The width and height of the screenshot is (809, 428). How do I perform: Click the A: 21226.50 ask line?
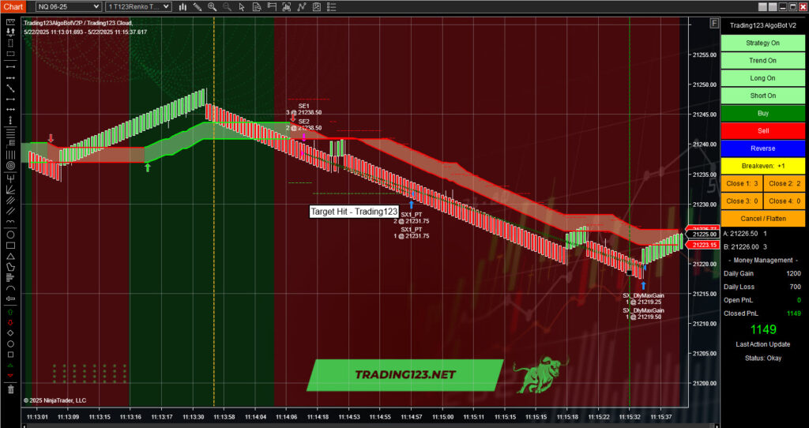point(745,234)
